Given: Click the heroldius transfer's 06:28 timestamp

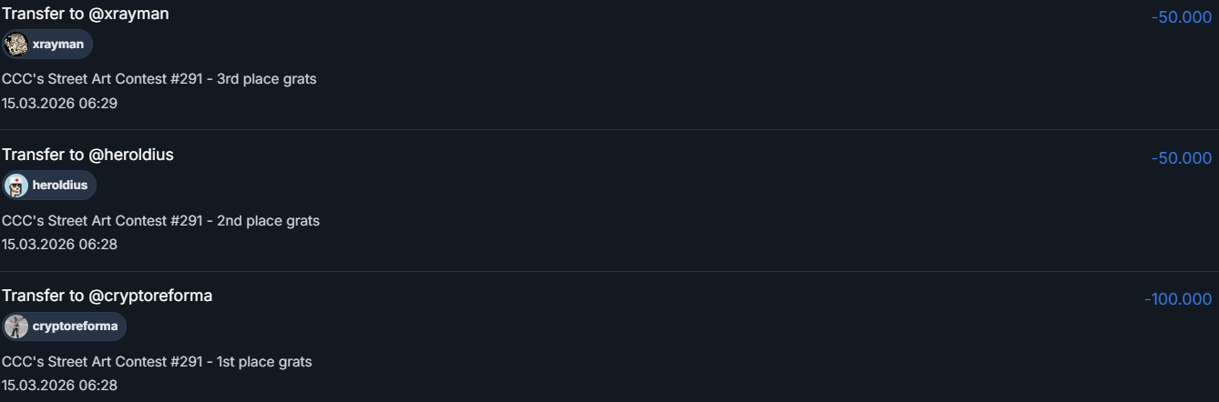Looking at the screenshot, I should point(59,244).
